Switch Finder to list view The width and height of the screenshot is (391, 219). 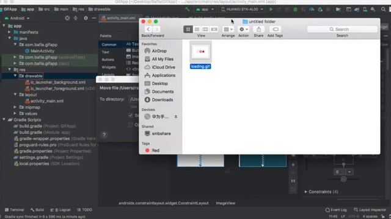pyautogui.click(x=197, y=29)
